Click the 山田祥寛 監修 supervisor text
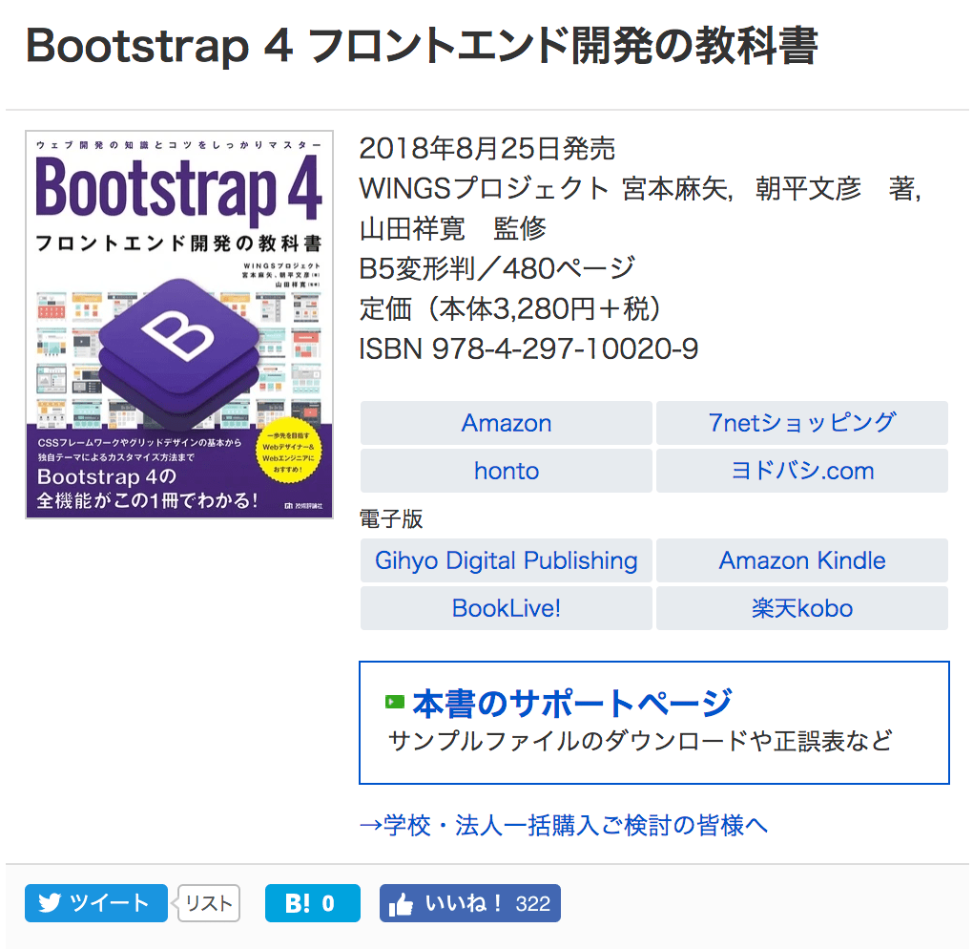This screenshot has height=949, width=973. 453,228
